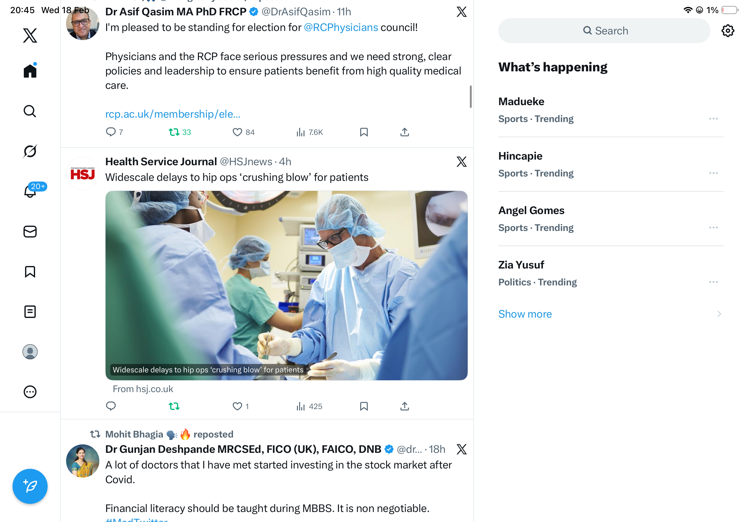Click the compose new post button

(30, 486)
